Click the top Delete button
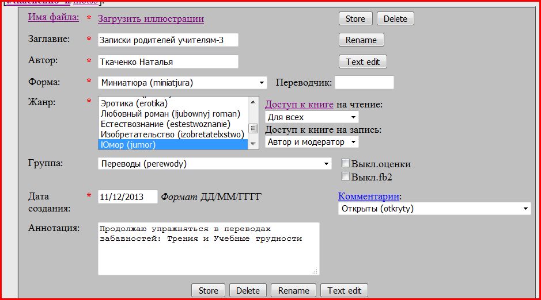Image resolution: width=541 pixels, height=300 pixels. click(395, 19)
